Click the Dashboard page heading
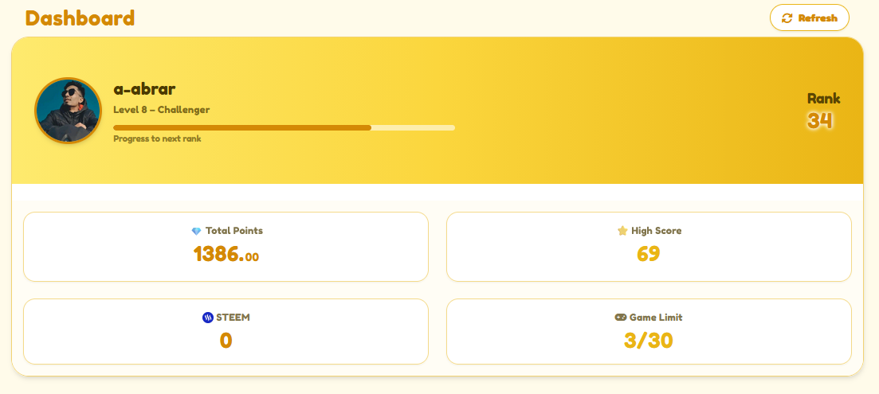879x394 pixels. [80, 18]
